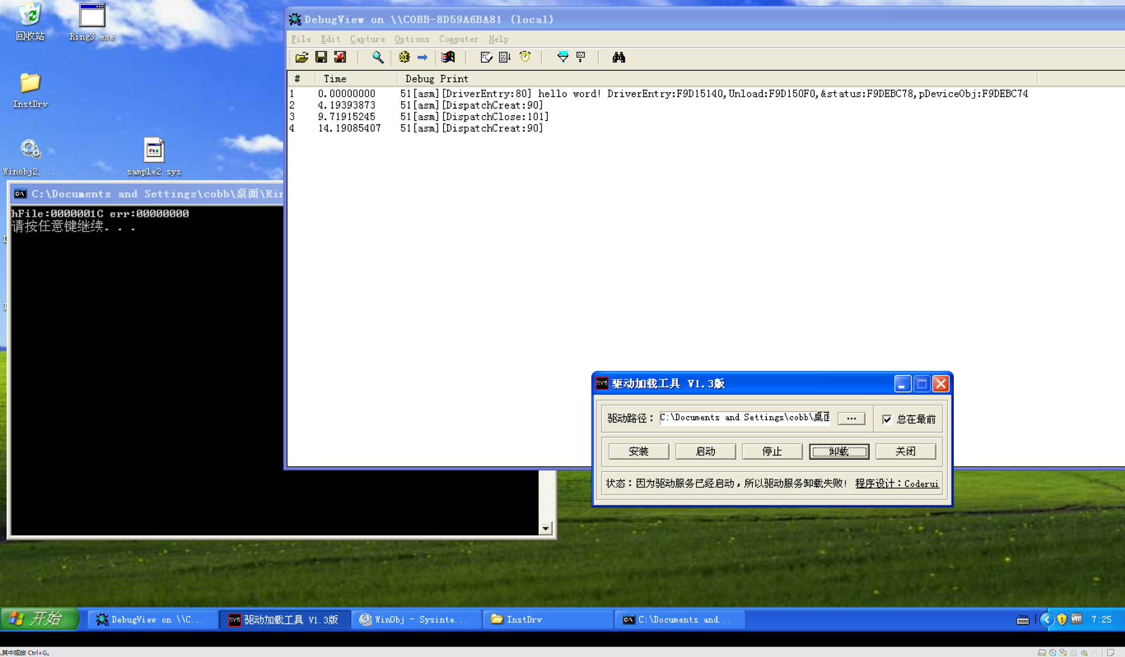1125x657 pixels.
Task: Enable pass-through capture with the arrow icon
Action: (x=422, y=57)
